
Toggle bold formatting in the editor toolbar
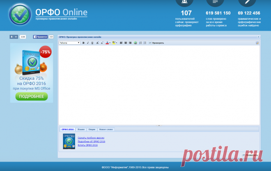coord(83,43)
